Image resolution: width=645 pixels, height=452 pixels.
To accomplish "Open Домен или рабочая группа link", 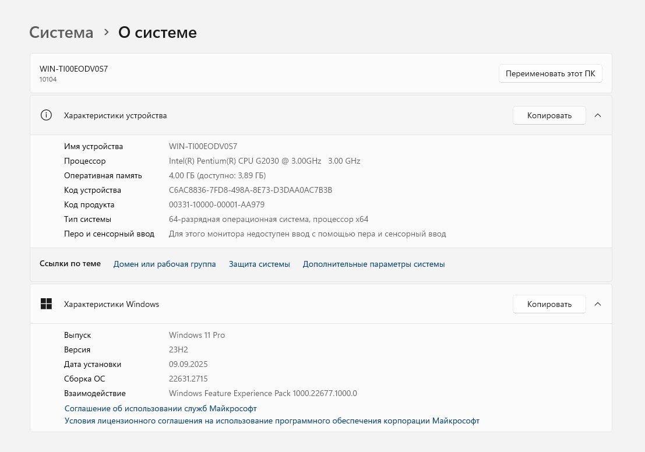I will tap(164, 264).
